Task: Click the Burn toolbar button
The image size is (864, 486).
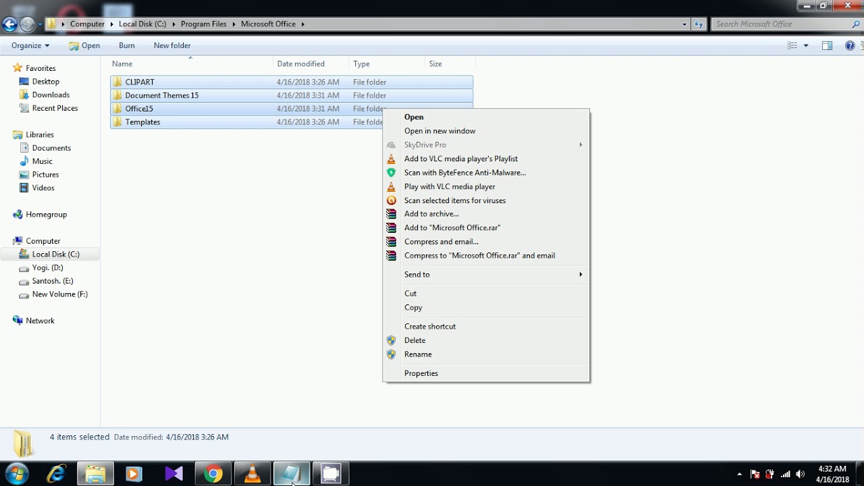Action: click(x=127, y=45)
